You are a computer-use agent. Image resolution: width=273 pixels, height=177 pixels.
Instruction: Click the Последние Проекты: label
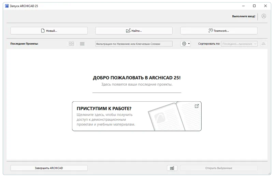tap(24, 44)
